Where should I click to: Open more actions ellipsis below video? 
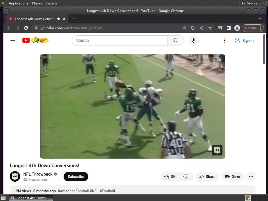click(251, 177)
